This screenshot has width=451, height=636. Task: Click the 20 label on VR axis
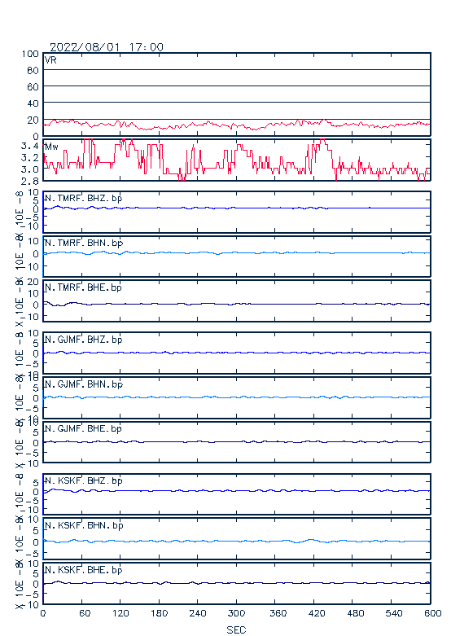pos(33,120)
